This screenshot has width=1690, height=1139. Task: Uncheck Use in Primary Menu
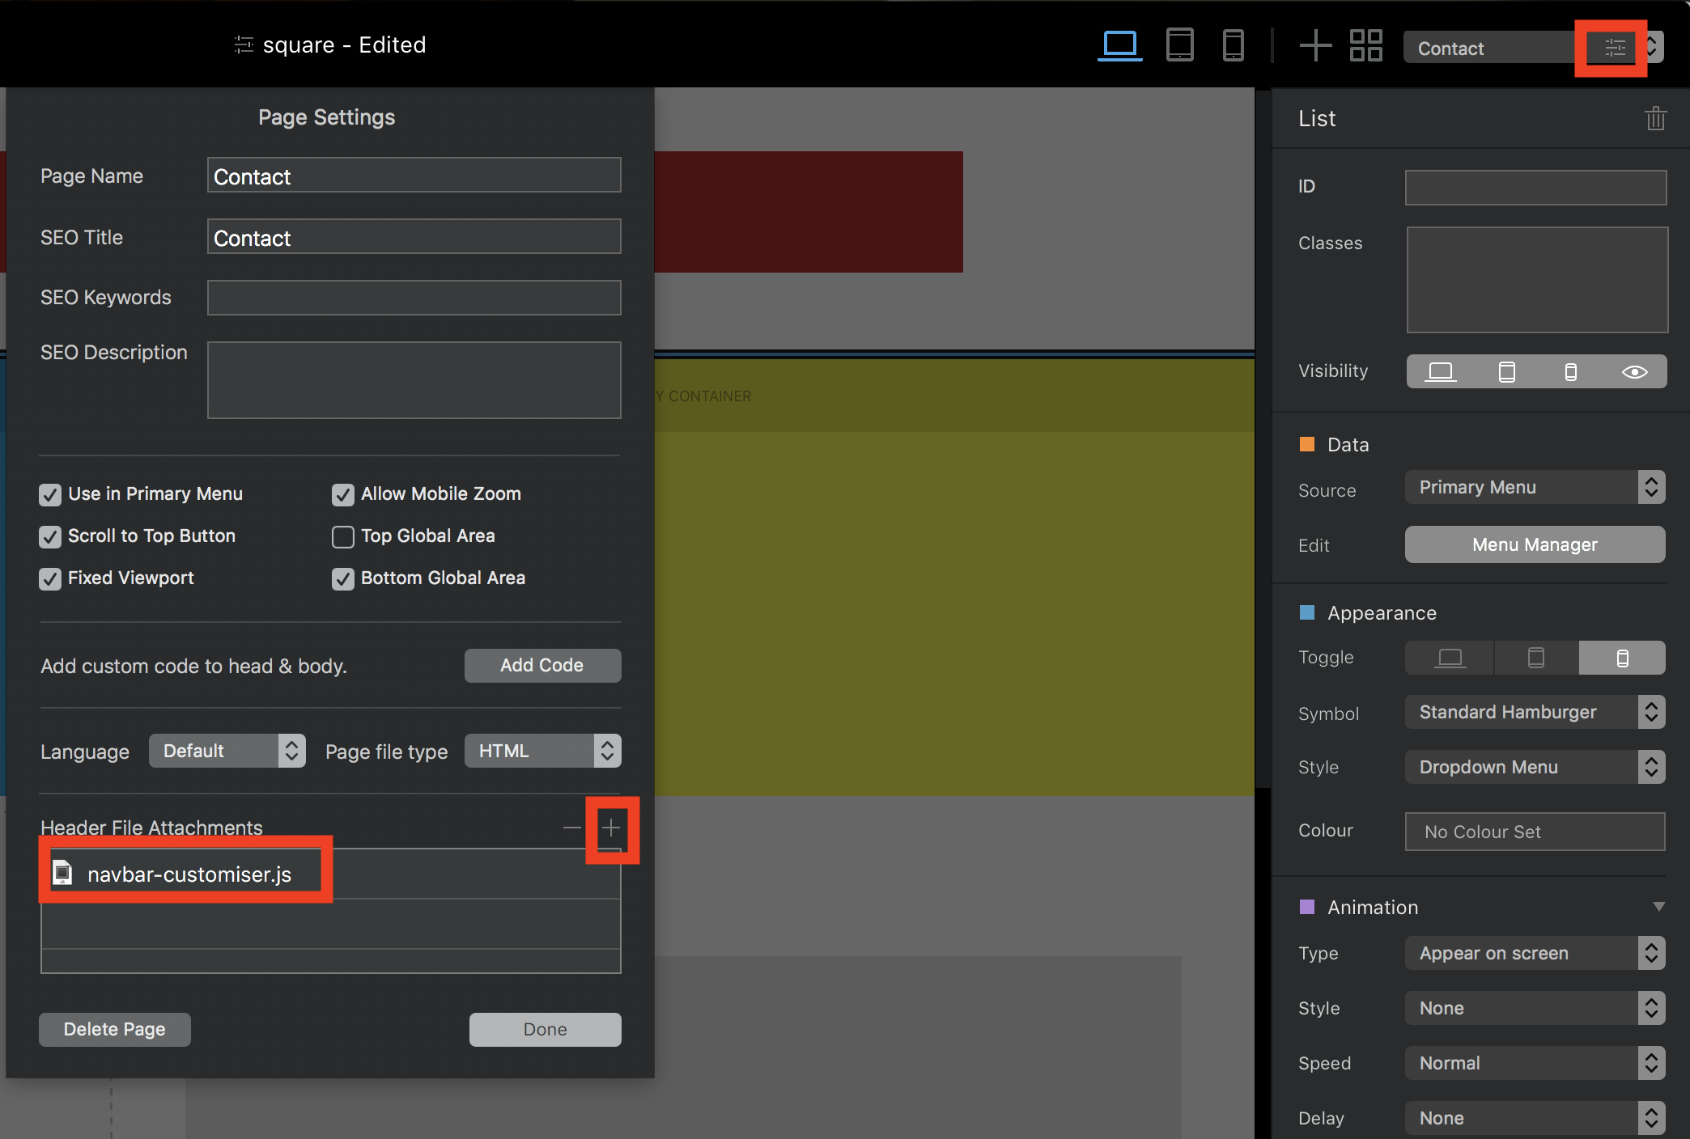point(50,494)
